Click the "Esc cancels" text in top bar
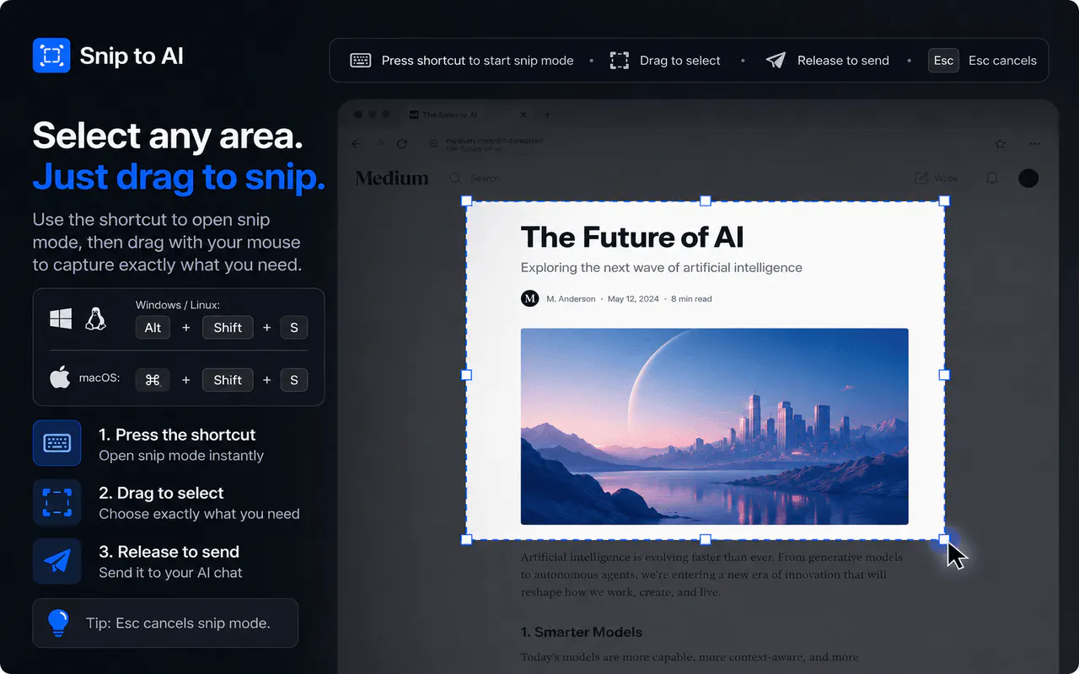This screenshot has width=1079, height=674. coord(1002,61)
